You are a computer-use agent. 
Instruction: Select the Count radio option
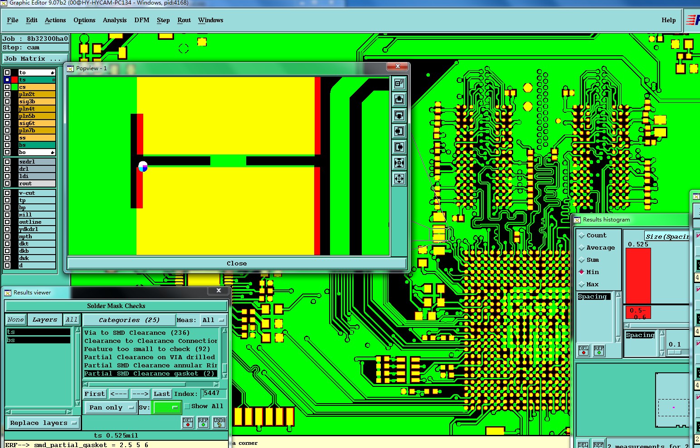click(x=582, y=236)
